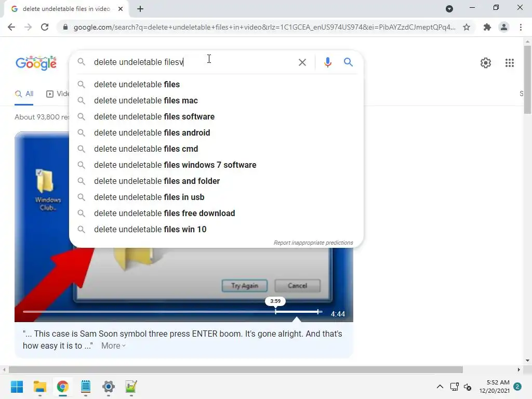The image size is (532, 399).
Task: Pick 'delete undeletable files windows 7 software'
Action: tap(216, 165)
